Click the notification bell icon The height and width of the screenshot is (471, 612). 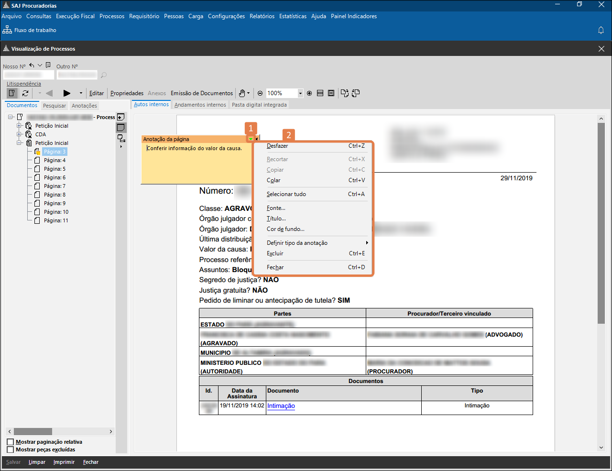coord(601,30)
